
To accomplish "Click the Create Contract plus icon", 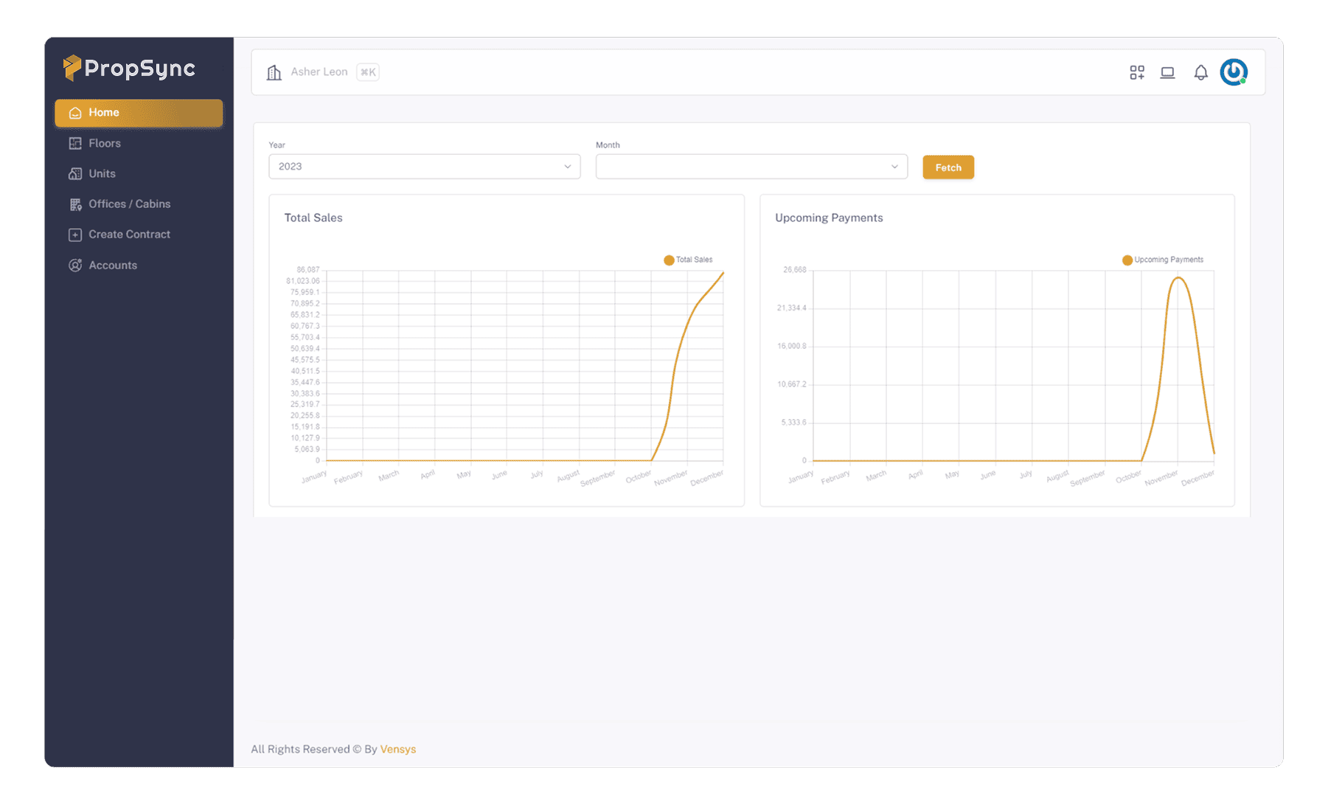I will pos(75,235).
